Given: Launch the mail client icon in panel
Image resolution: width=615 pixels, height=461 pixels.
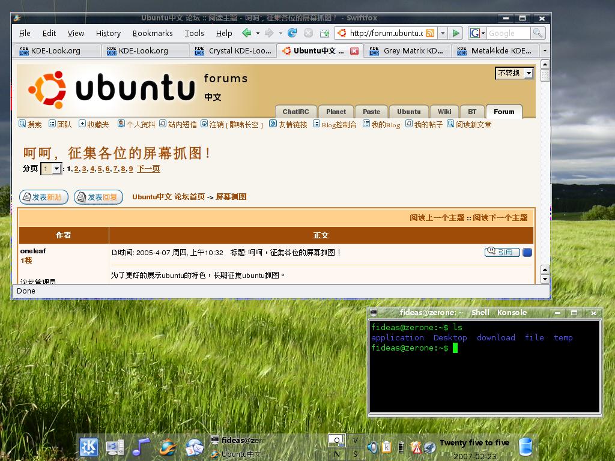Looking at the screenshot, I should click(x=194, y=447).
